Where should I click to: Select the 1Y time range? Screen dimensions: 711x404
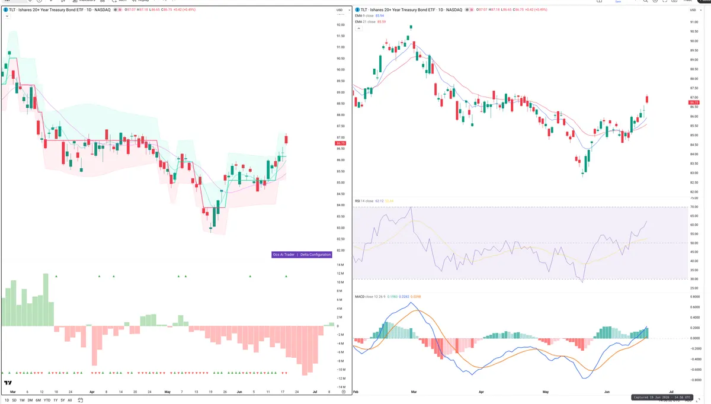[56, 400]
